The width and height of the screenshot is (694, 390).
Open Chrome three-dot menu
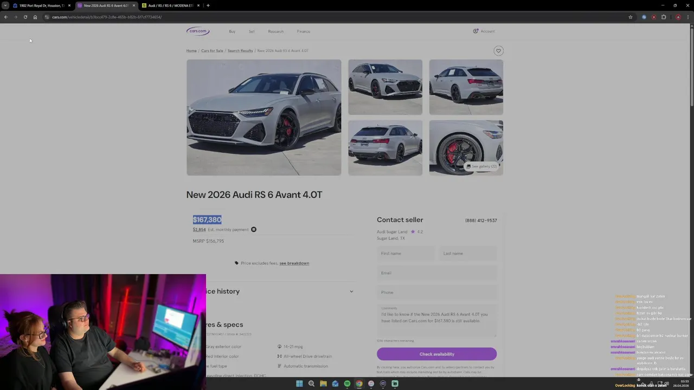(687, 17)
